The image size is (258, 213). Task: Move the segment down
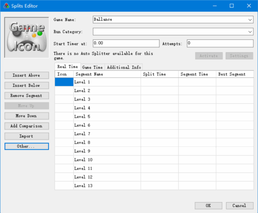[x=26, y=116]
